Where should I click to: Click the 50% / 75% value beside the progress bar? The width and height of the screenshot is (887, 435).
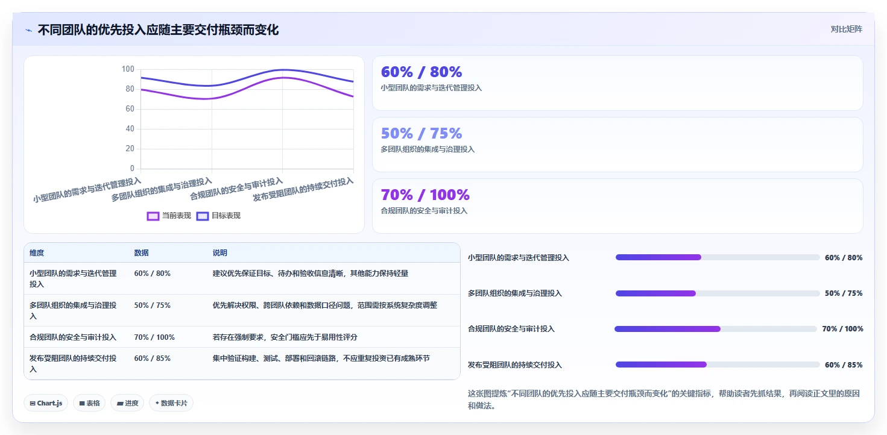pyautogui.click(x=844, y=293)
